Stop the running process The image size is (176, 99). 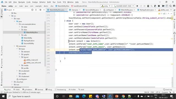coord(159,6)
